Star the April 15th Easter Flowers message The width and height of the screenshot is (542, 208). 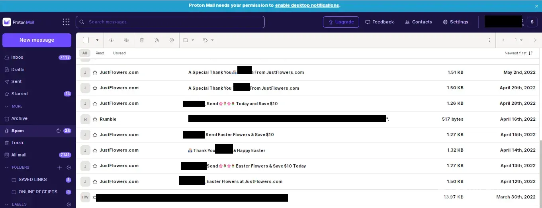click(95, 135)
